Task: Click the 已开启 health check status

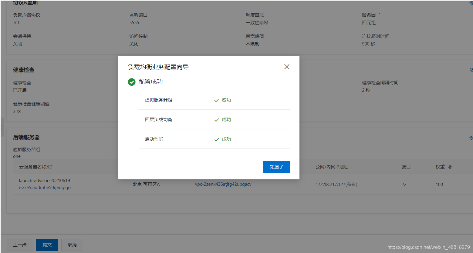Action: click(x=20, y=90)
